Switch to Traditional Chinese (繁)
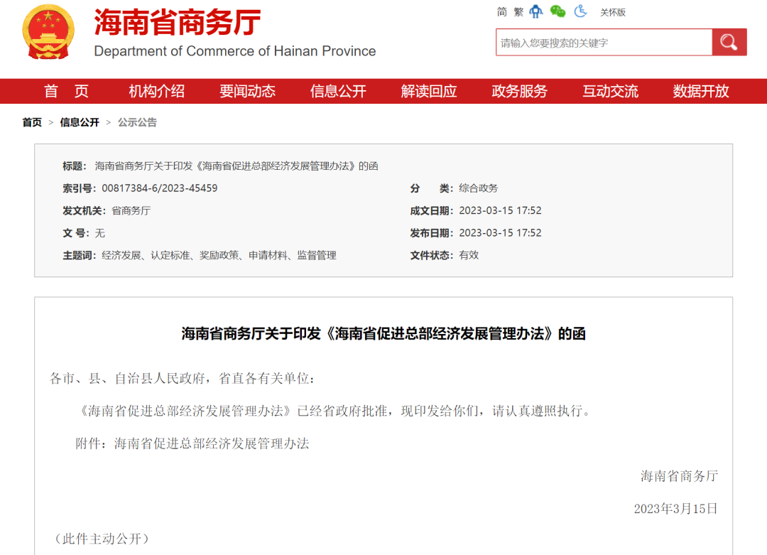Image resolution: width=767 pixels, height=555 pixels. 518,12
